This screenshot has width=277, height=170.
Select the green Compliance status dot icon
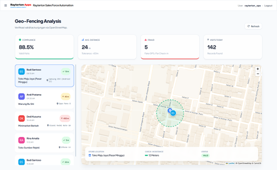click(20, 40)
